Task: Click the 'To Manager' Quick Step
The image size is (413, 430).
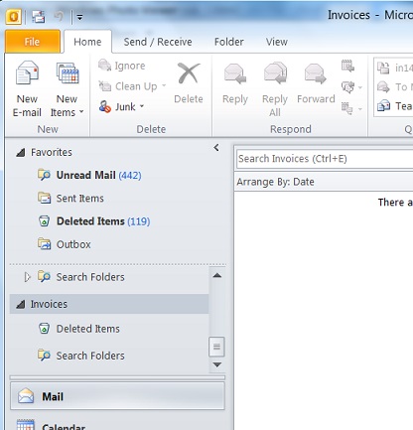Action: click(394, 87)
